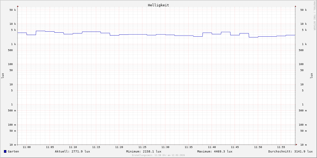Select the 11:15 tick label
The height and width of the screenshot is (158, 317).
coord(96,147)
